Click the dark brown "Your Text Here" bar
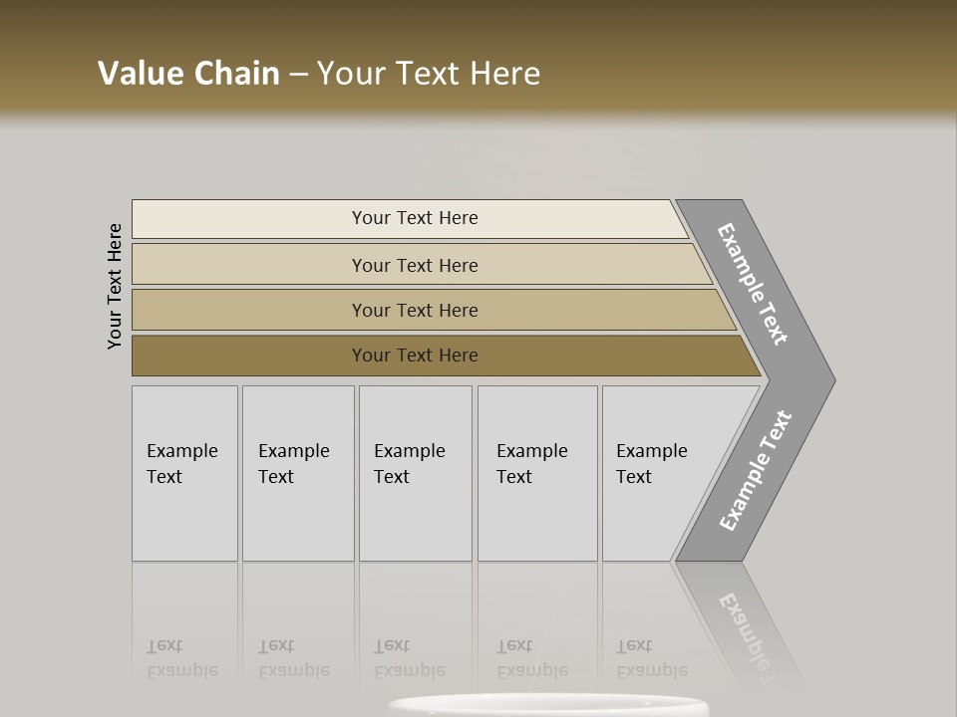This screenshot has height=717, width=957. 414,356
